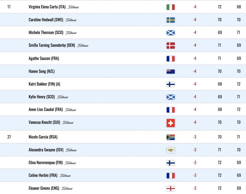This screenshot has width=246, height=194.
Task: Click Titleist logo beside Virginia Elena Carta
Action: click(73, 7)
